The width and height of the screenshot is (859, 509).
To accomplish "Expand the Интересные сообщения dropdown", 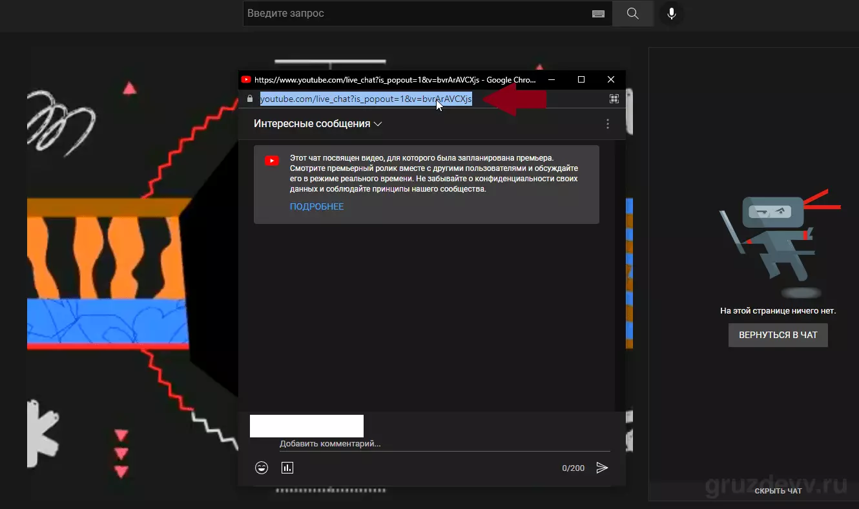I will pos(318,124).
